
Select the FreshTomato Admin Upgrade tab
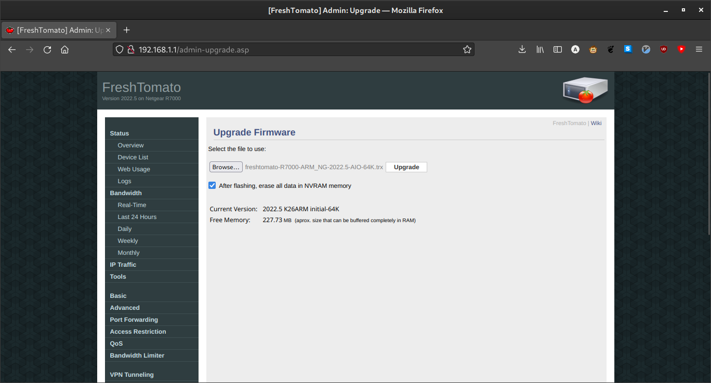[59, 30]
